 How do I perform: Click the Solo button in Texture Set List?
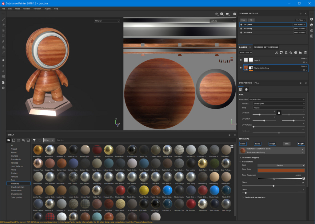[243, 20]
